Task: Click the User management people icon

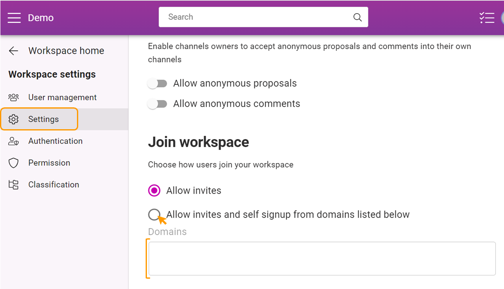Action: tap(14, 97)
